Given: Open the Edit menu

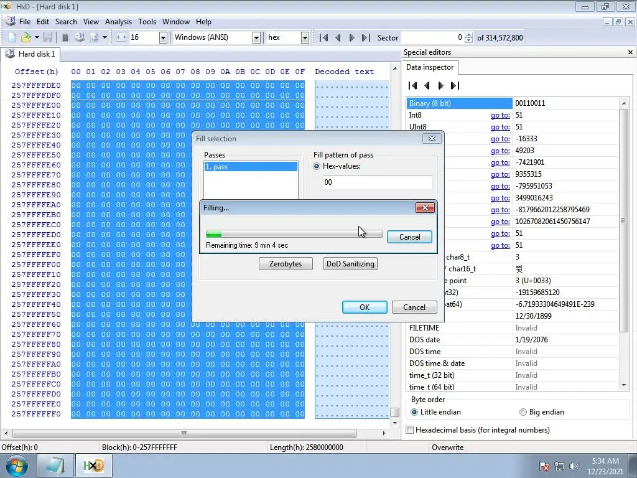Looking at the screenshot, I should (43, 22).
